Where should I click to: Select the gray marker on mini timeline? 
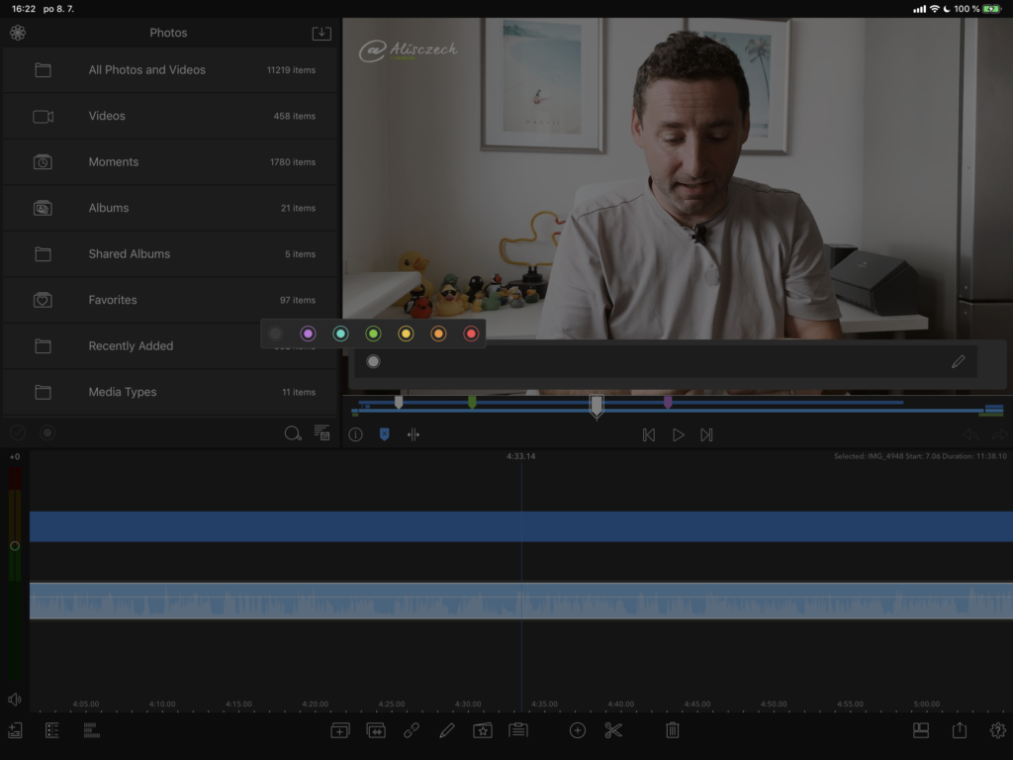[x=399, y=403]
